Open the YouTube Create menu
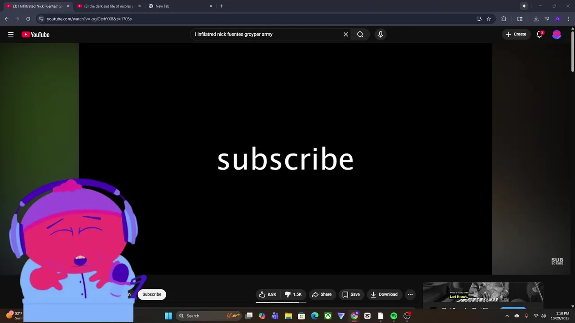575x323 pixels. [x=516, y=35]
